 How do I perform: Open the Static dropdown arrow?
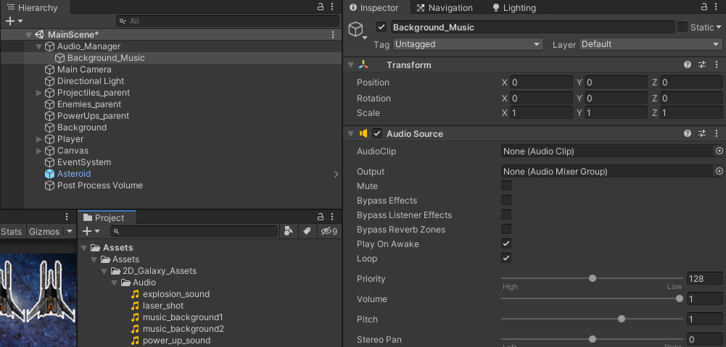[719, 28]
